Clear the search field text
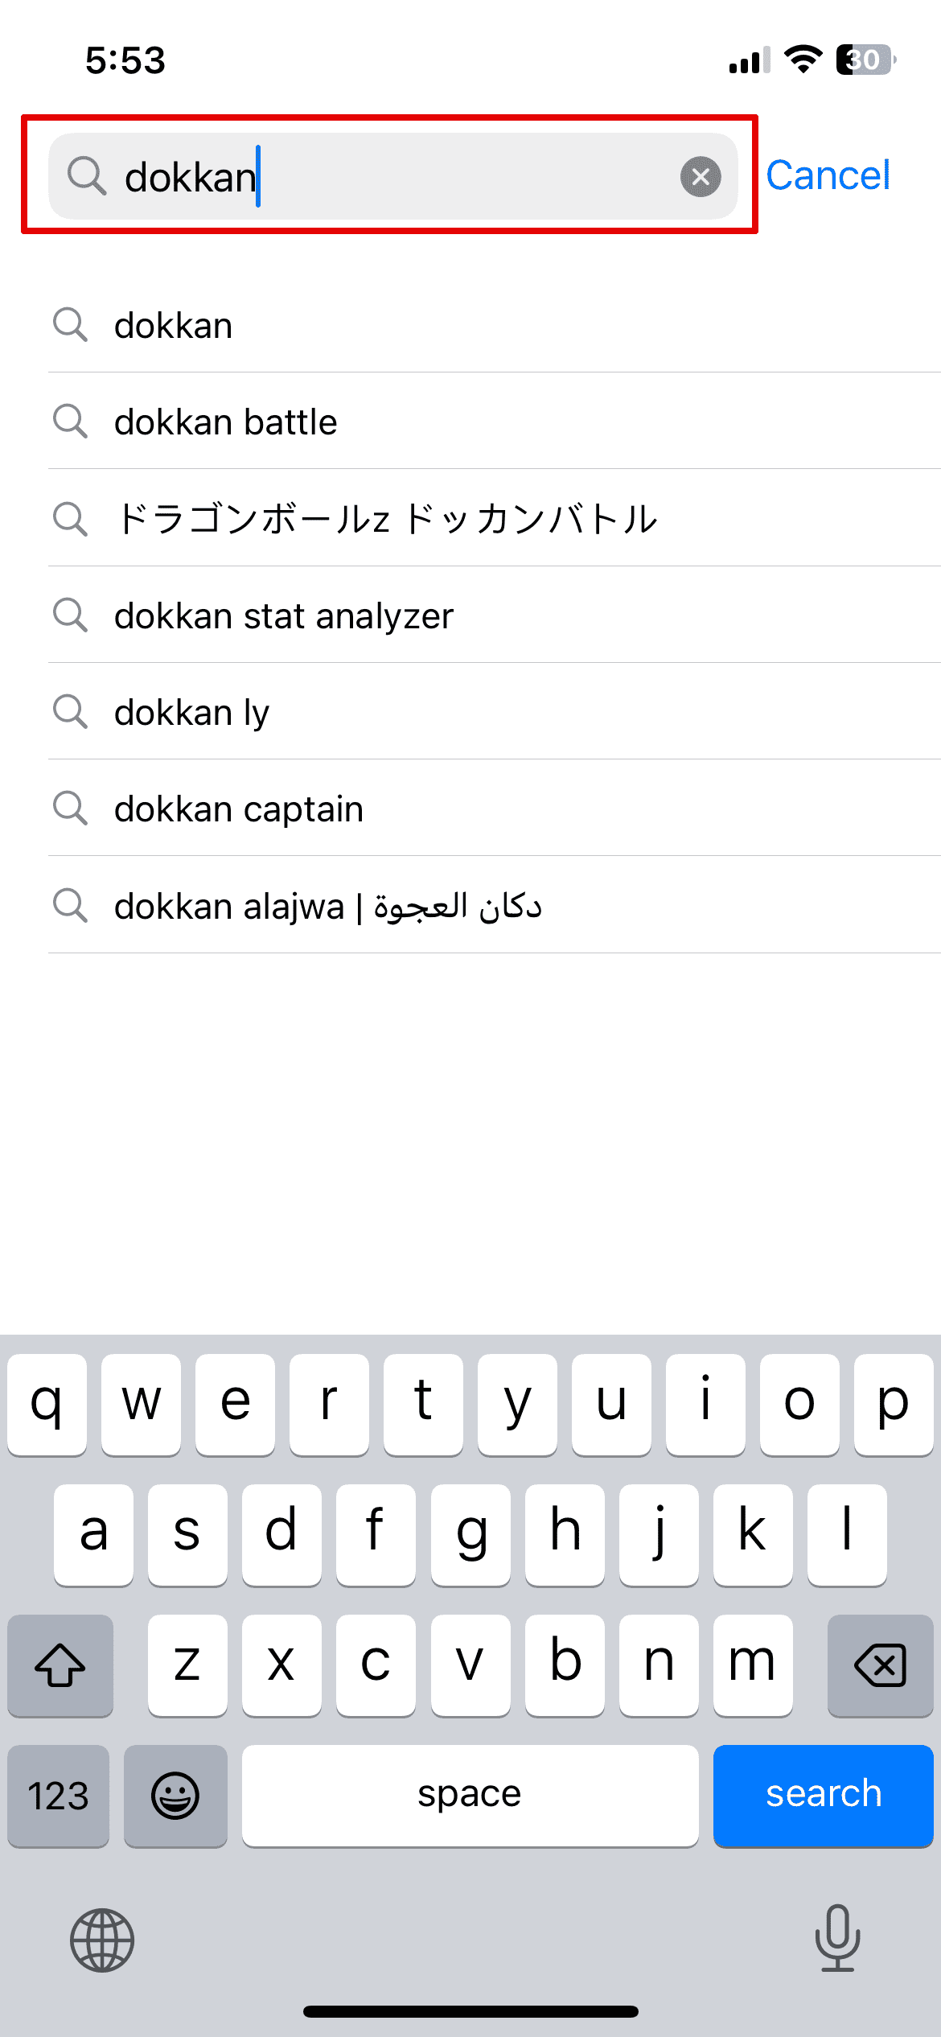 click(x=701, y=176)
